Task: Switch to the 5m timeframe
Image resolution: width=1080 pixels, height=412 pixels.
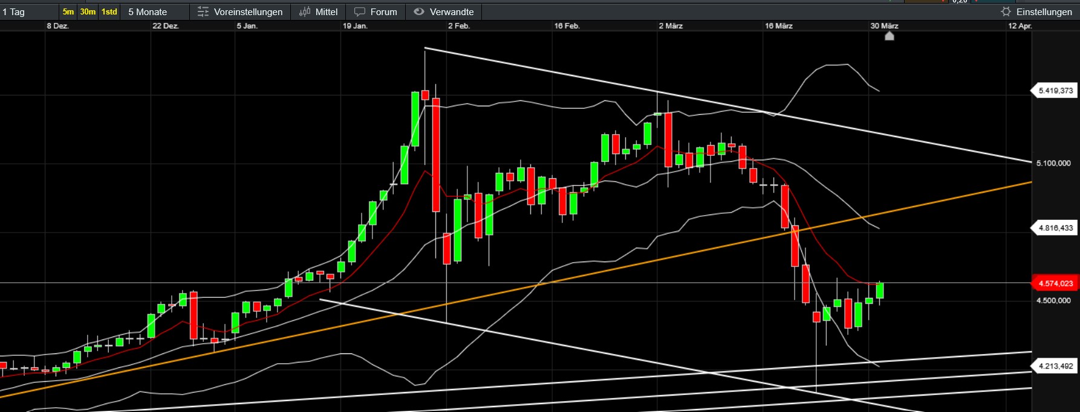Action: tap(68, 12)
